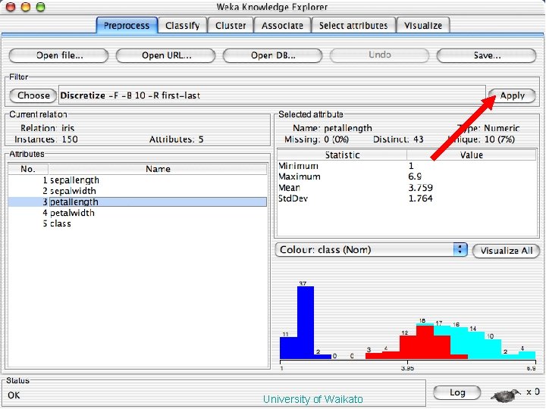This screenshot has height=409, width=546.
Task: Click the Maximum value 6.9
Action: pyautogui.click(x=415, y=176)
